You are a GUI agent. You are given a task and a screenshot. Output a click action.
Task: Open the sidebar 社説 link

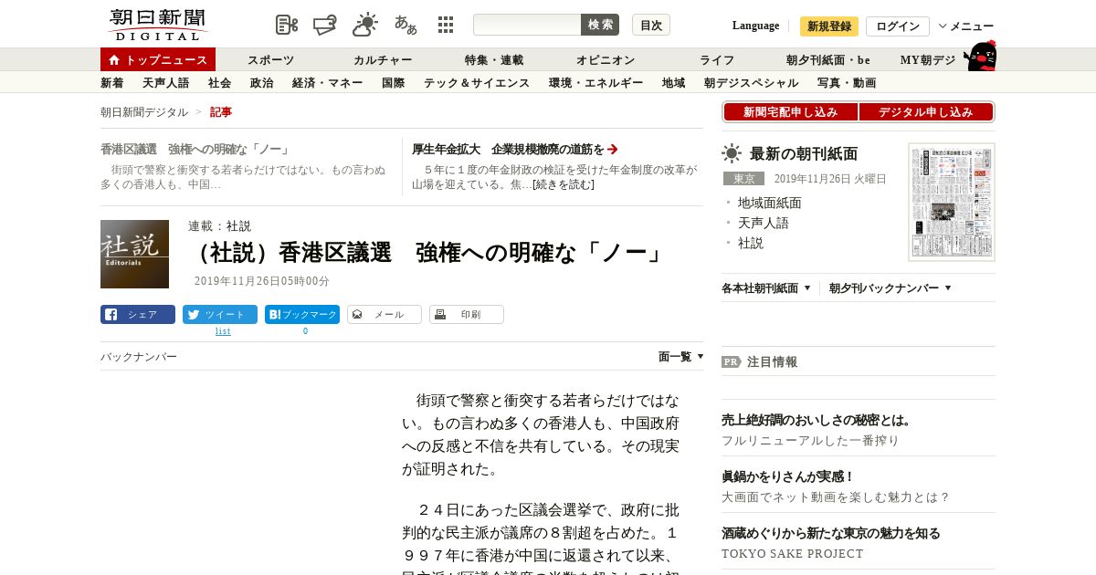pyautogui.click(x=751, y=243)
